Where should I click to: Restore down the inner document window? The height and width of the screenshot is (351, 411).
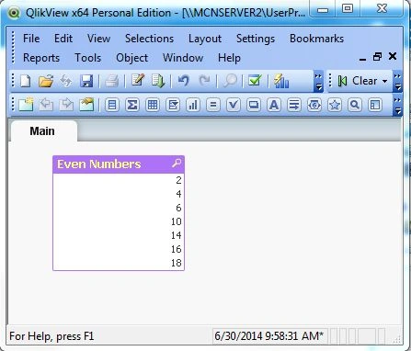(377, 57)
